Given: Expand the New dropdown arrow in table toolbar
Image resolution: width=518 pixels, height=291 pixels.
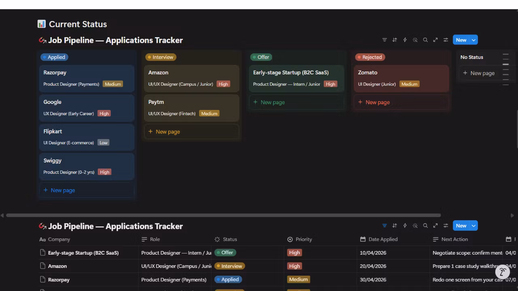Looking at the screenshot, I should pos(473,226).
